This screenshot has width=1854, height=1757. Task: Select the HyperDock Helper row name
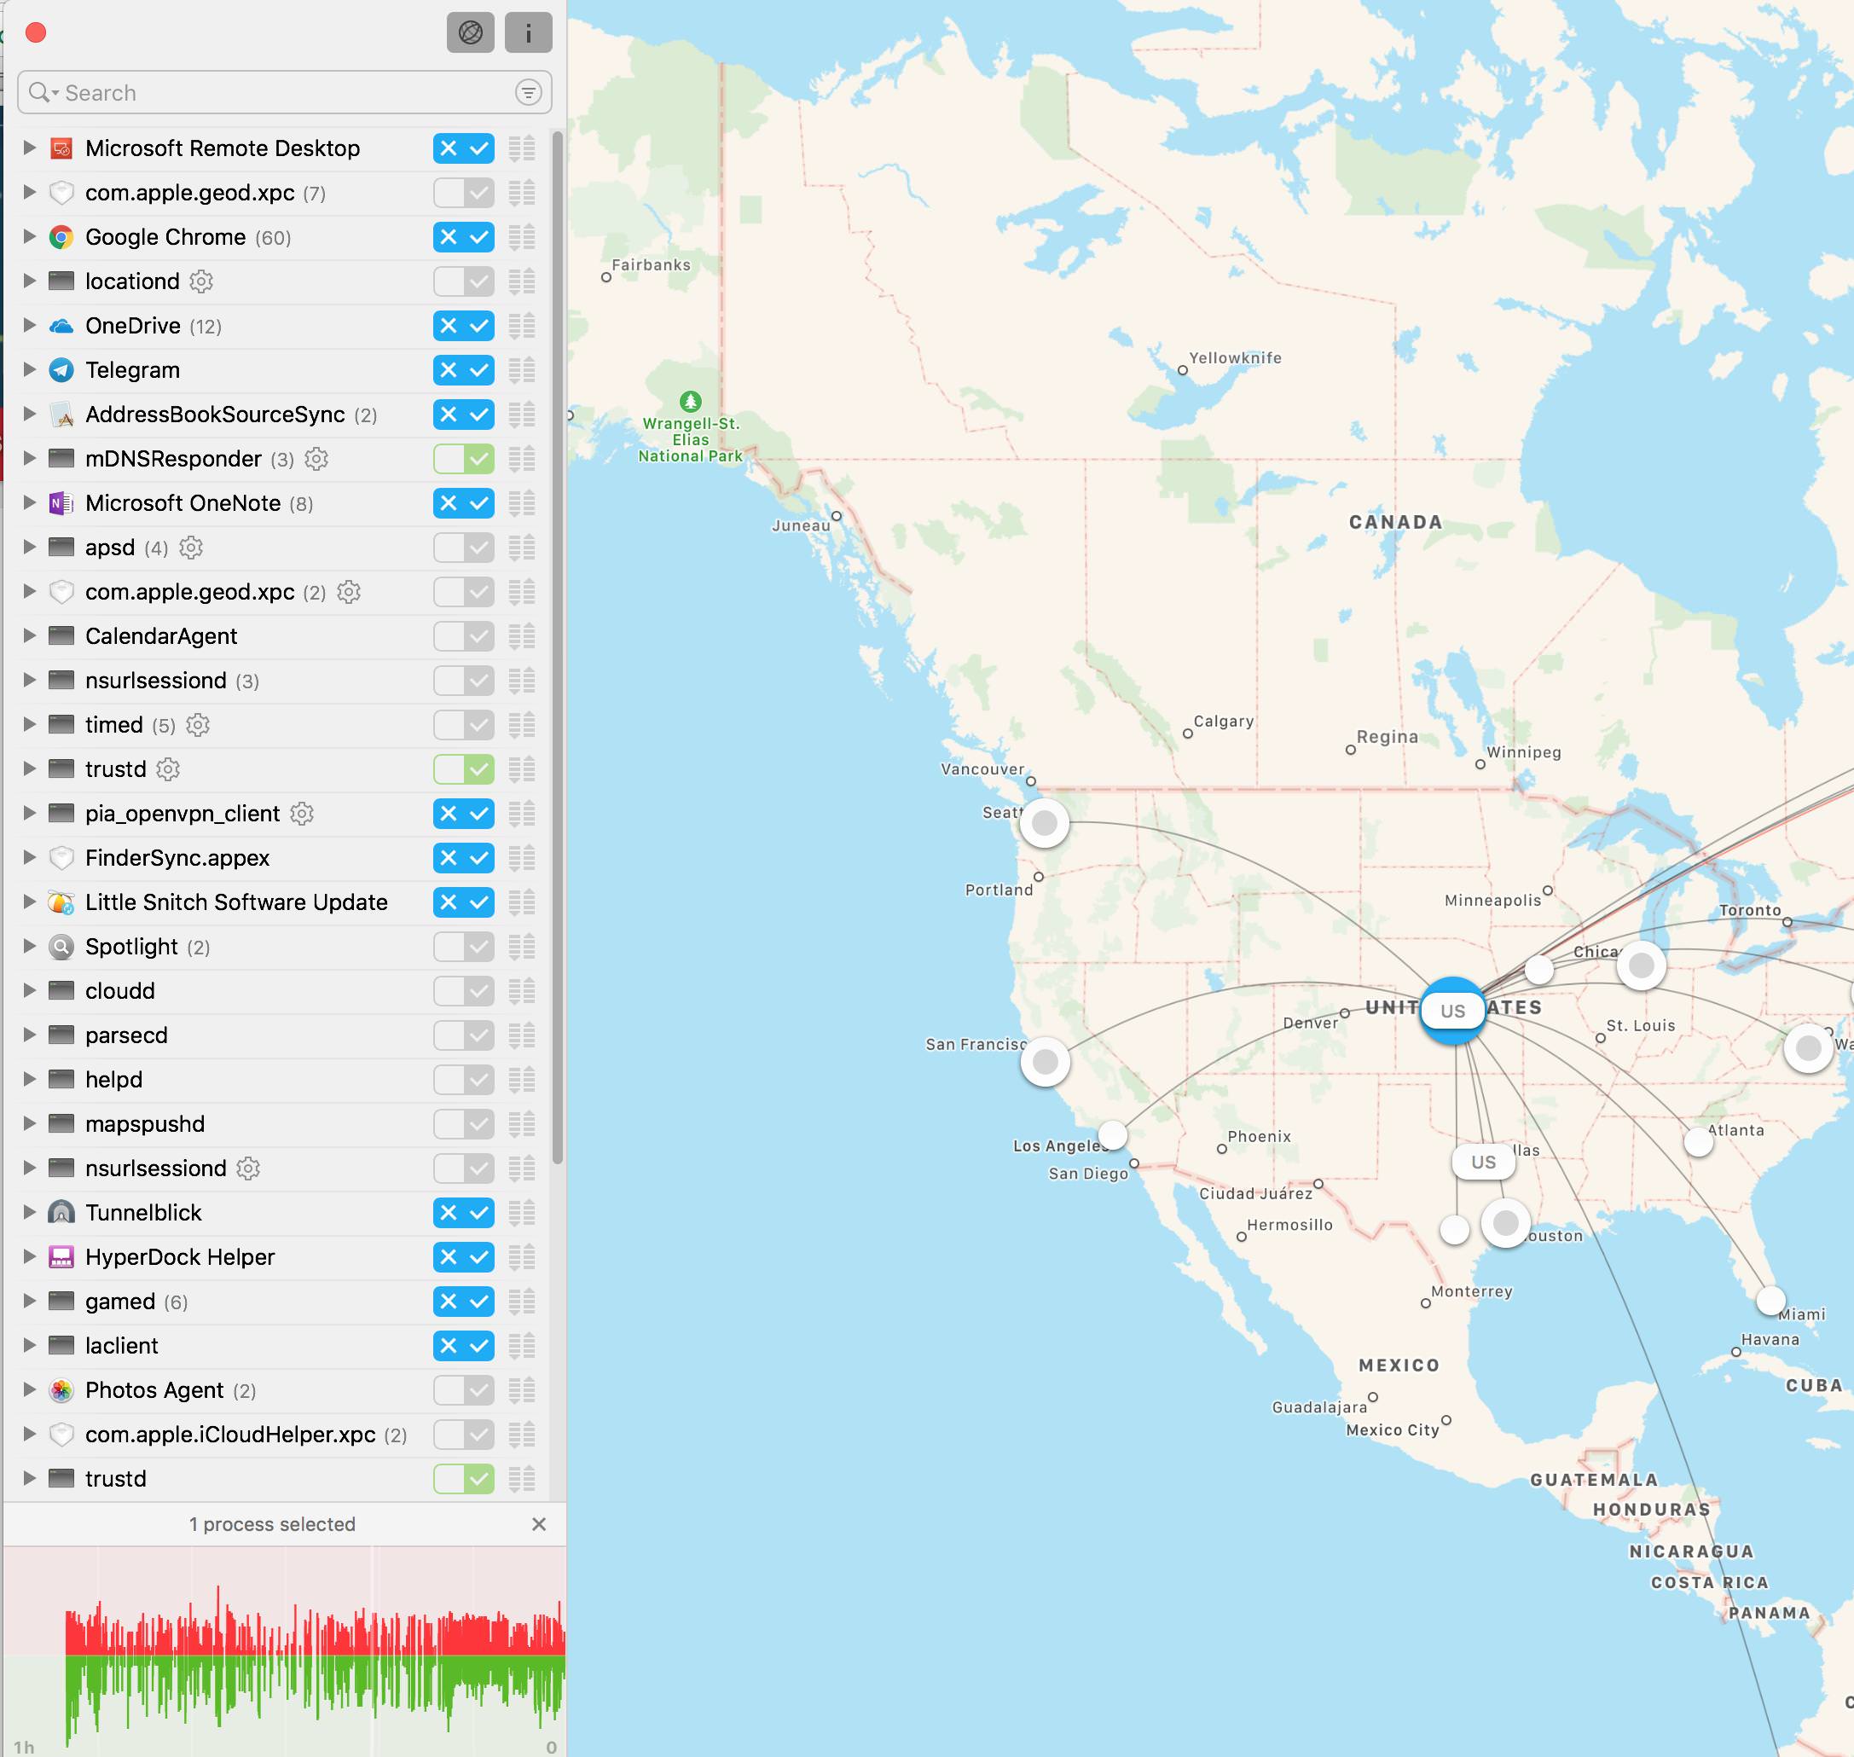click(x=180, y=1257)
